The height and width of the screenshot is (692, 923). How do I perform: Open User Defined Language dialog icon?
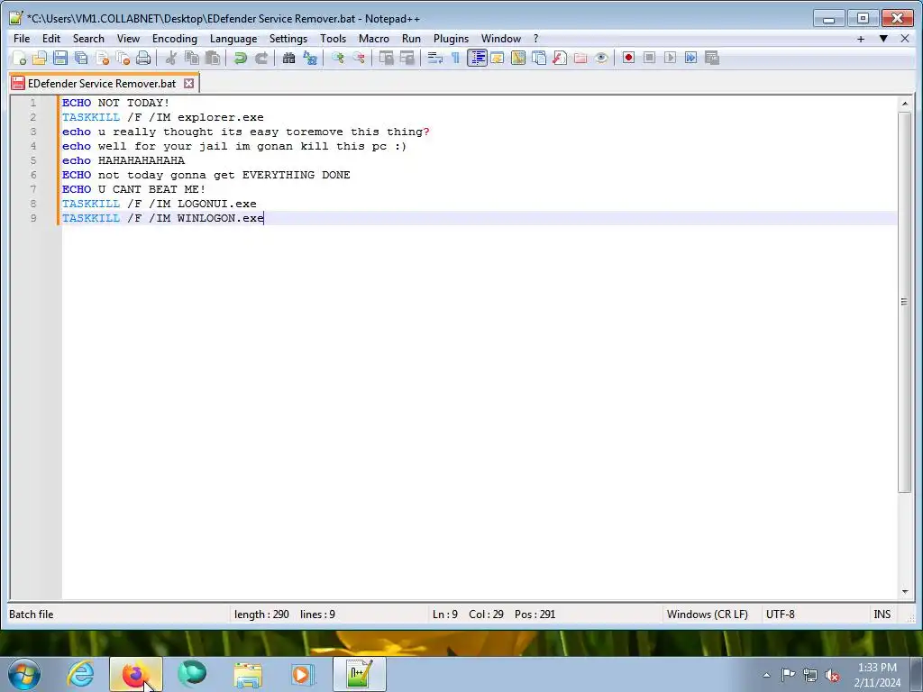[498, 58]
